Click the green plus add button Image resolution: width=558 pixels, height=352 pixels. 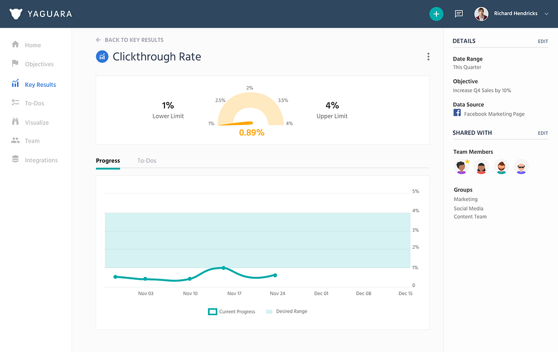pos(436,14)
